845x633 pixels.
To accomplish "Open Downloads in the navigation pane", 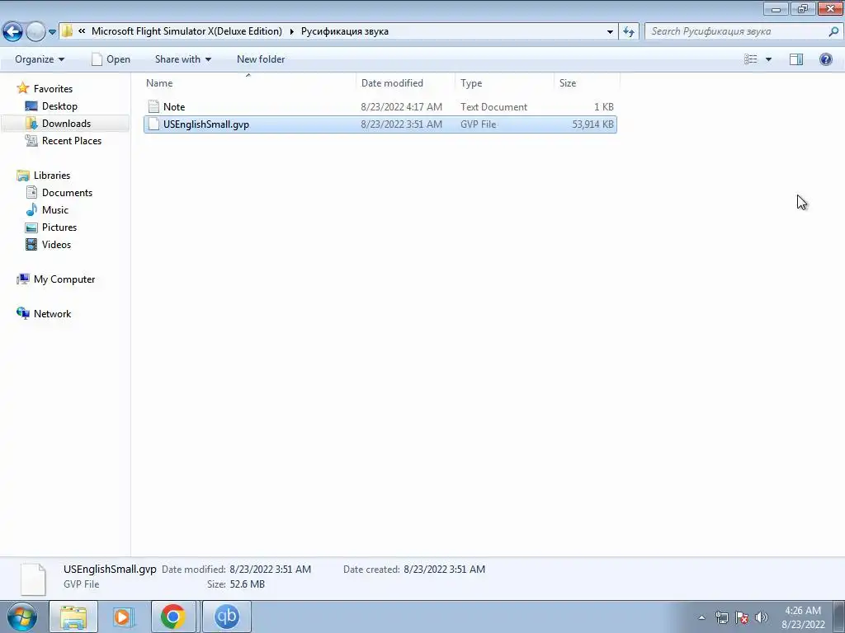I will [66, 124].
